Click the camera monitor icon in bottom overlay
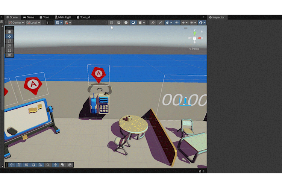The width and height of the screenshot is (282, 188). [62, 165]
